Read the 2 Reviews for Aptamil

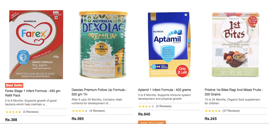pos(163,106)
